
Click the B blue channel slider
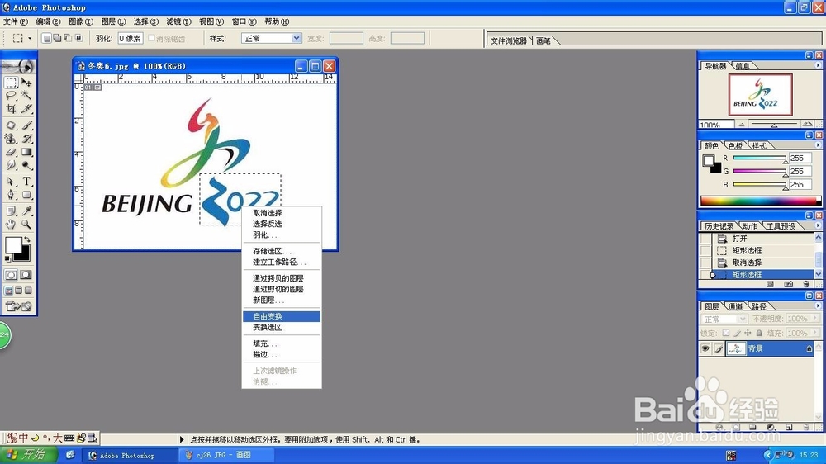point(759,184)
